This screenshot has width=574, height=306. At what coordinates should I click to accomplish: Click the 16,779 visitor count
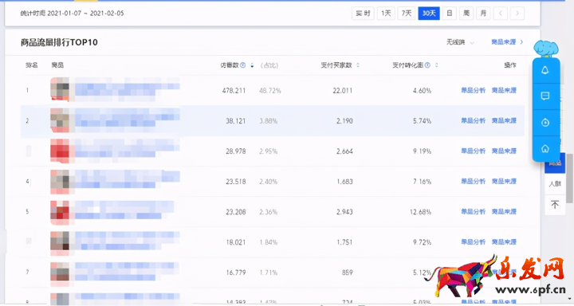[235, 273]
